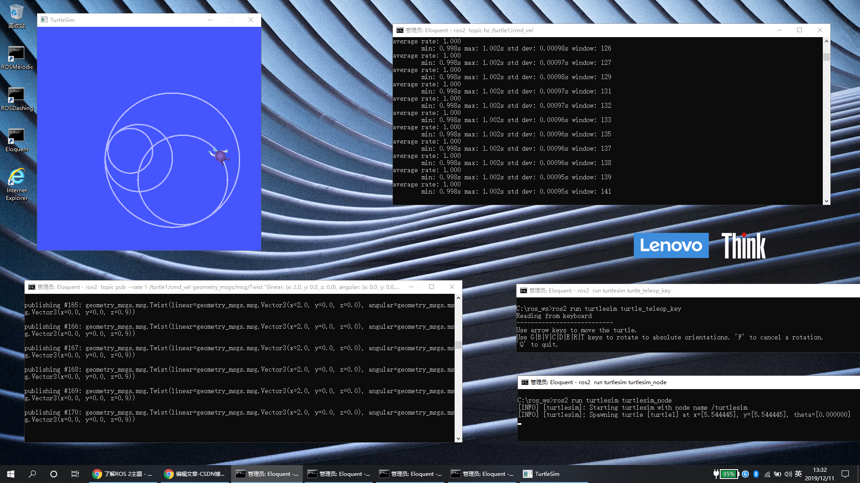Click the clock showing 13:32

[x=819, y=474]
